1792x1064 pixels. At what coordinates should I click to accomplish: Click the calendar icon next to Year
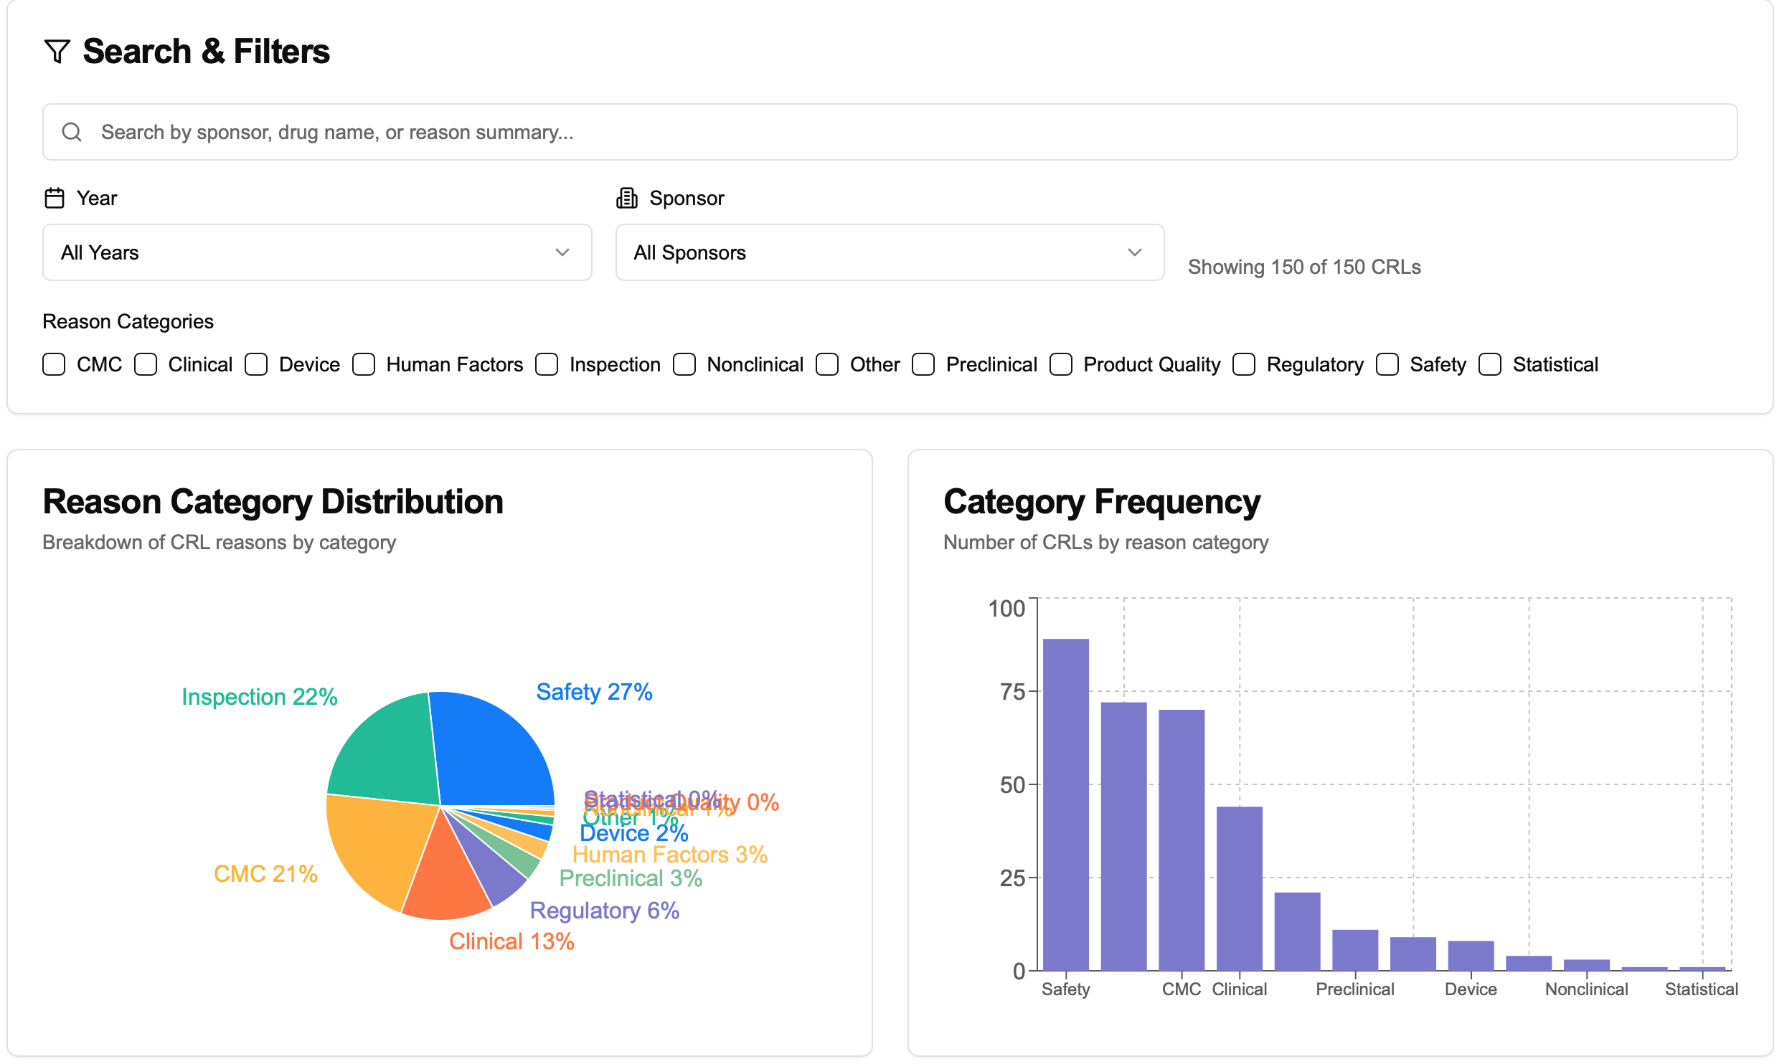(55, 197)
